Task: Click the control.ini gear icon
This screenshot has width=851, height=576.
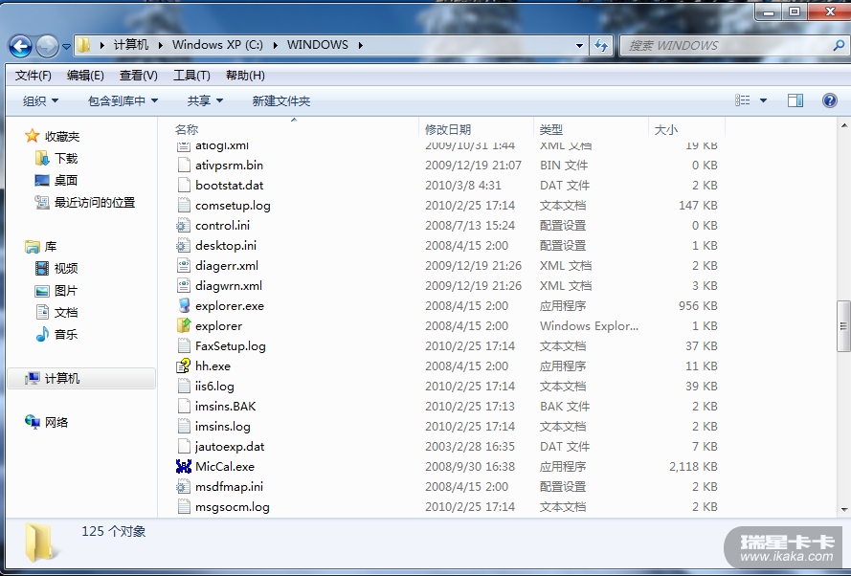Action: tap(184, 225)
